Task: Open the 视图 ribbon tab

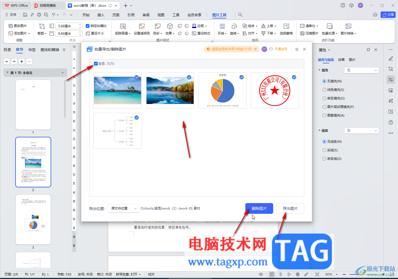Action: [x=161, y=15]
